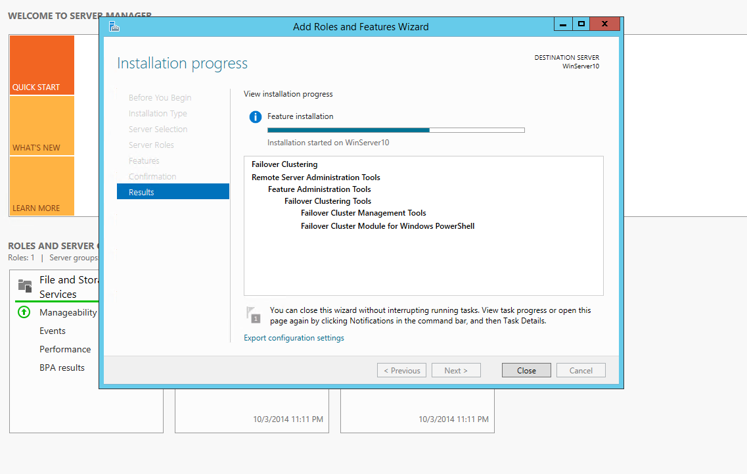Click the wizard icon in the title bar
Screen dimensions: 747x474
point(114,26)
